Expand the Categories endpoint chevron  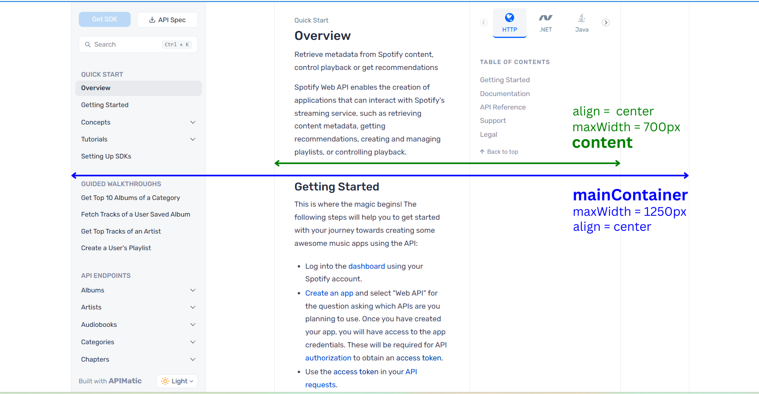click(193, 342)
